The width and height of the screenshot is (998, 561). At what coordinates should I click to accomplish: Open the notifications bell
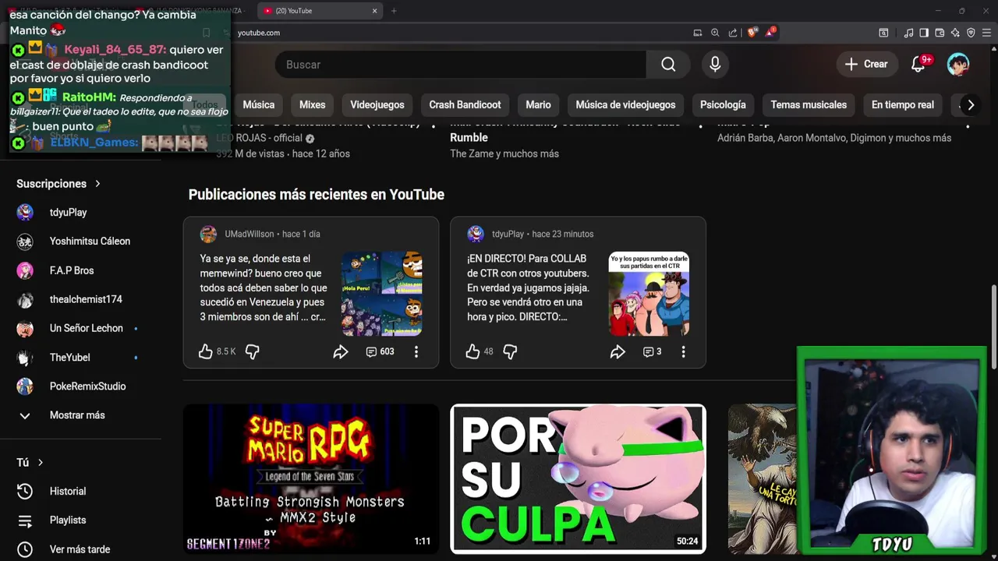918,64
